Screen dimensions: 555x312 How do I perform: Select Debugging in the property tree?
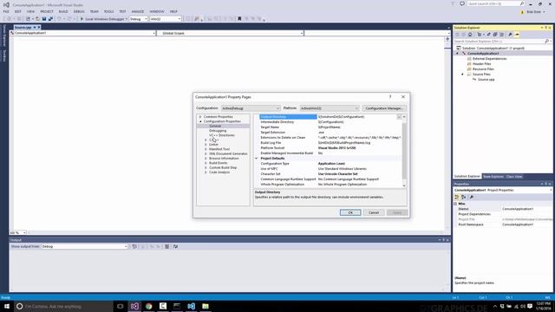[x=218, y=131]
